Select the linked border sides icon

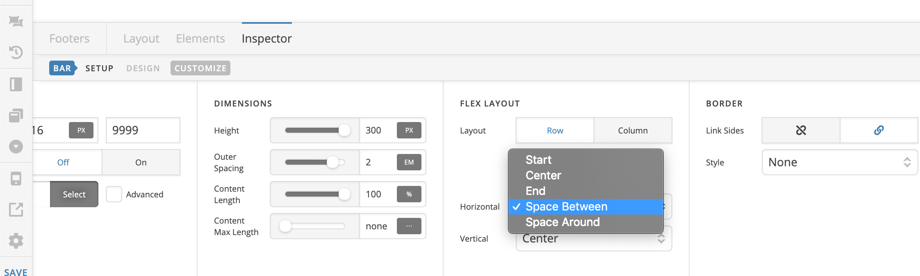(879, 130)
